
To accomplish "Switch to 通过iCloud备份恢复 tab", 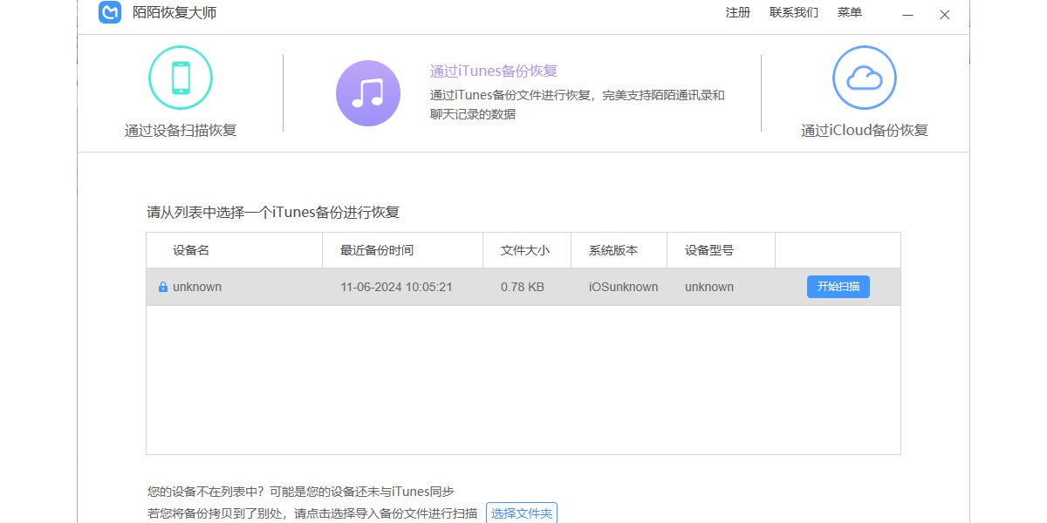I will tap(865, 131).
